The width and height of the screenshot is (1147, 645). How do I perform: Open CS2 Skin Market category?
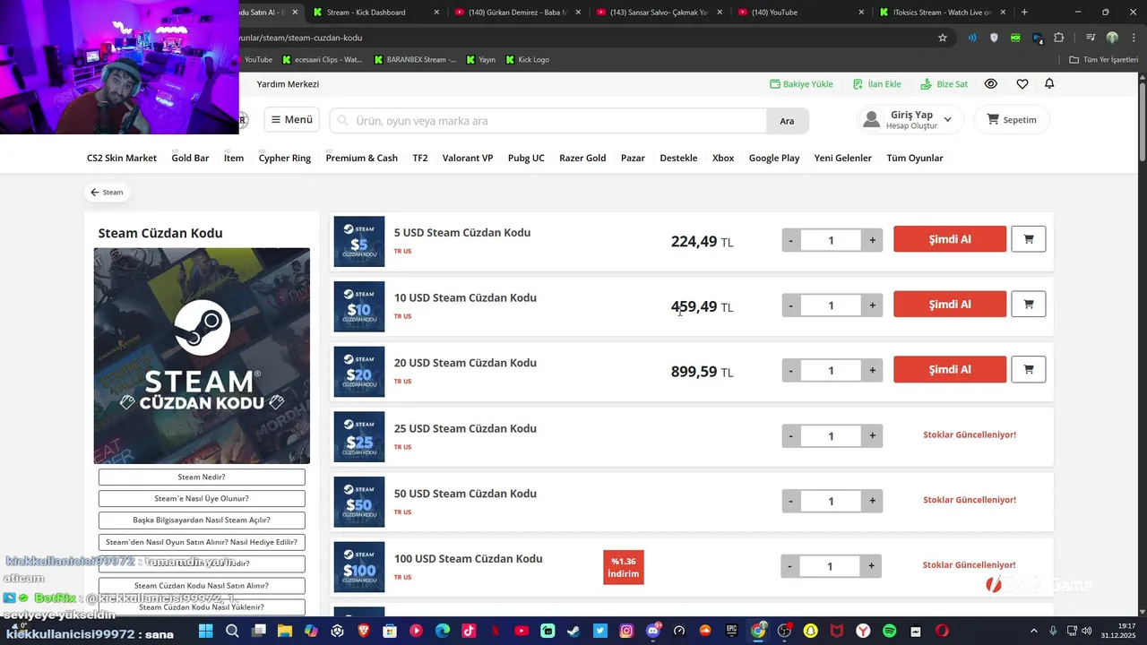[x=122, y=158]
